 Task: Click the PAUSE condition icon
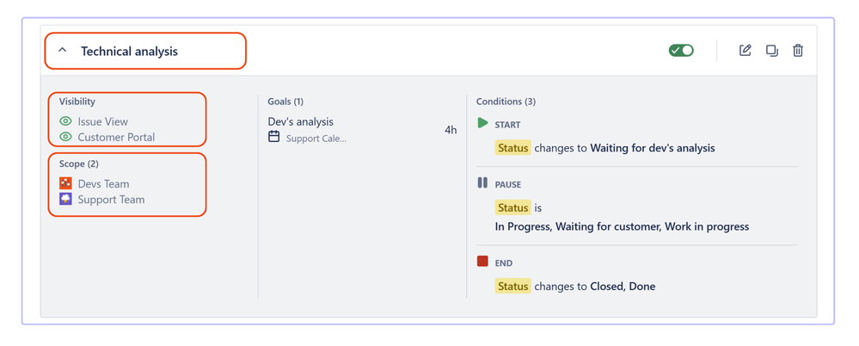tap(482, 182)
